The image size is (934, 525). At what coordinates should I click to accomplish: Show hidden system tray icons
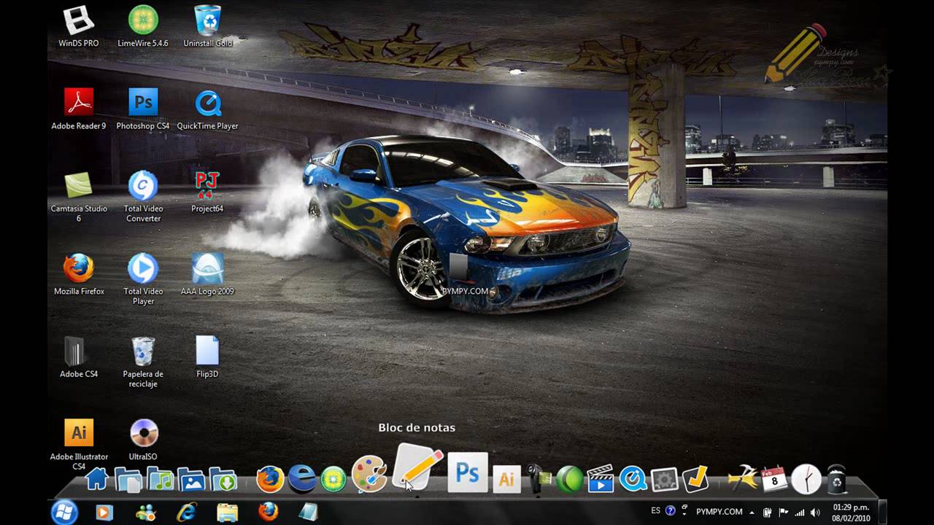tap(752, 513)
